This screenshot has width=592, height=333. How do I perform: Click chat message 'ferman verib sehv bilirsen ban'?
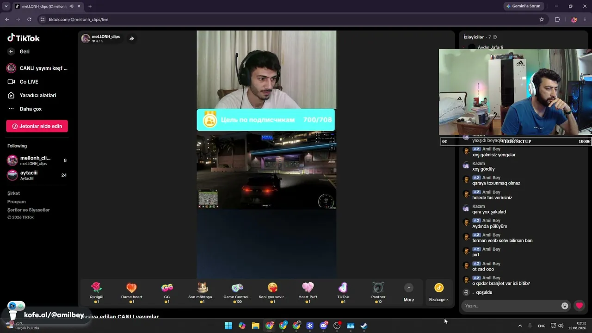[x=502, y=241]
